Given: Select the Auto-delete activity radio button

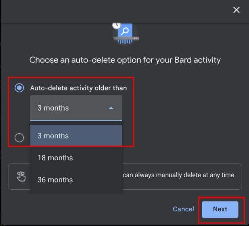Looking at the screenshot, I should 19,88.
